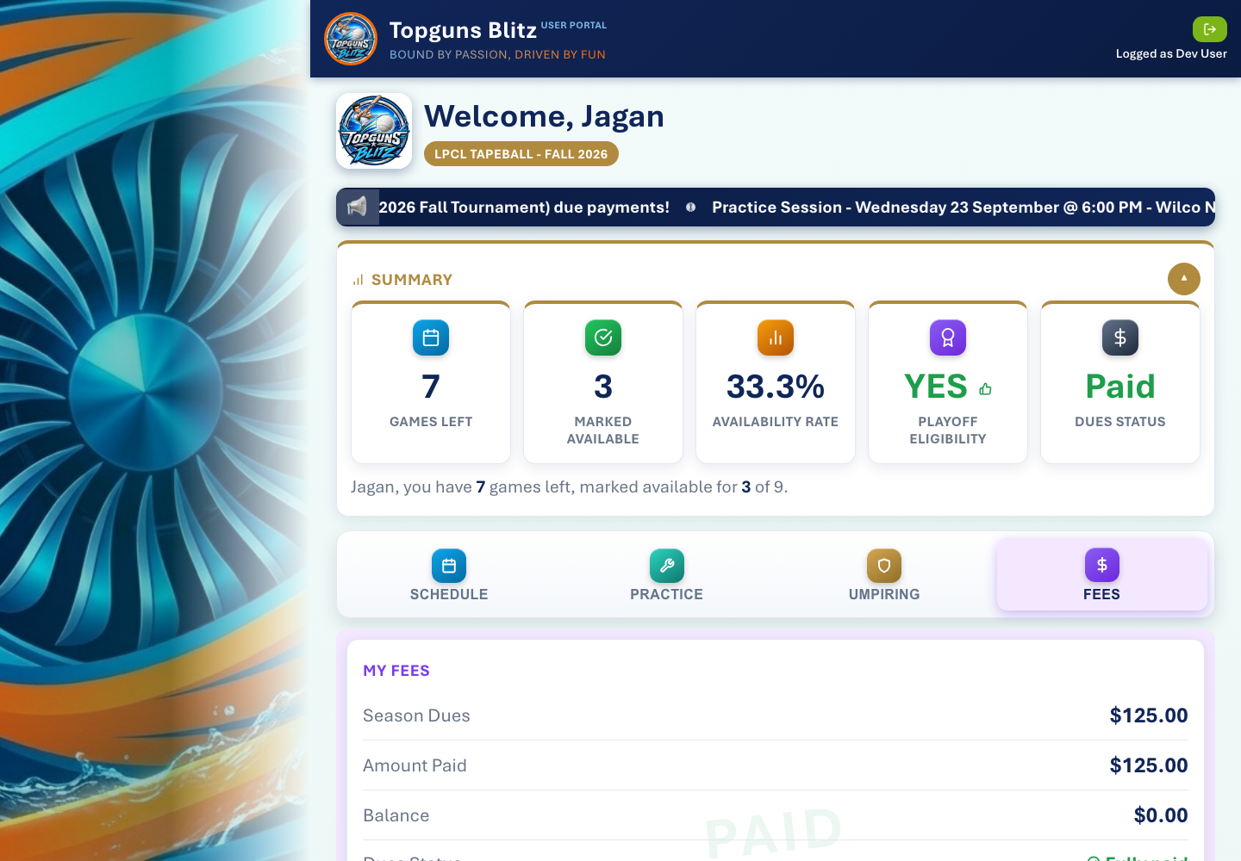Screen dimensions: 1241x861
Task: Click the USER PORTAL label
Action: (574, 25)
